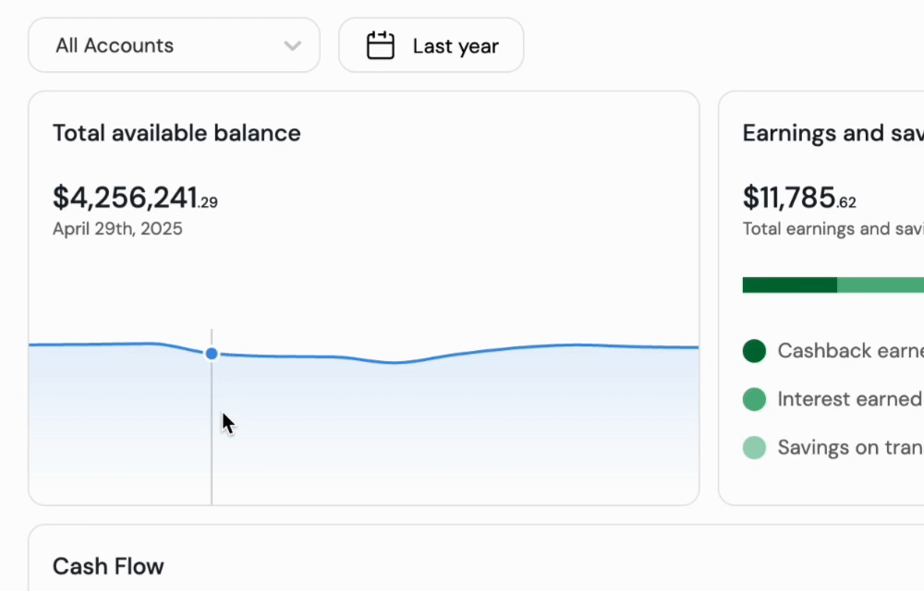
Task: Click the All Accounts chevron arrow
Action: point(292,45)
